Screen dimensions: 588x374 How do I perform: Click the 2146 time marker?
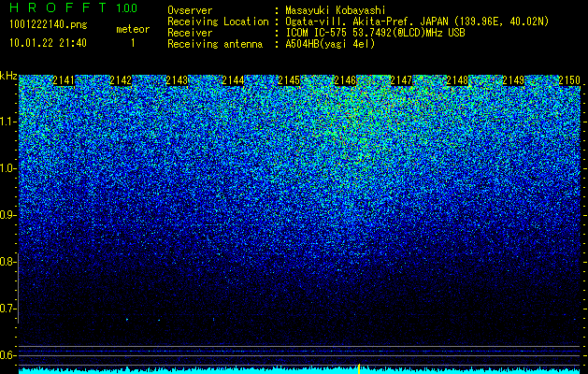pos(345,80)
